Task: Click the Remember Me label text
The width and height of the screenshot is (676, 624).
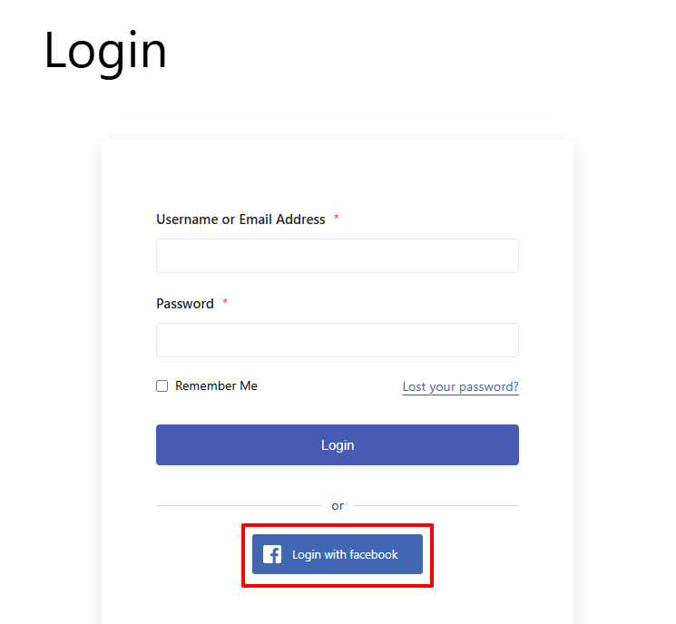Action: pyautogui.click(x=216, y=385)
